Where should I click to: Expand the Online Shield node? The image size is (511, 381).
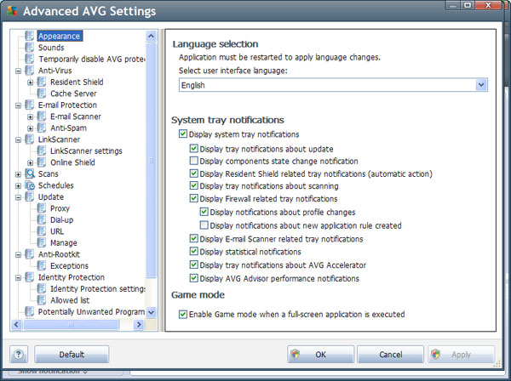click(30, 162)
